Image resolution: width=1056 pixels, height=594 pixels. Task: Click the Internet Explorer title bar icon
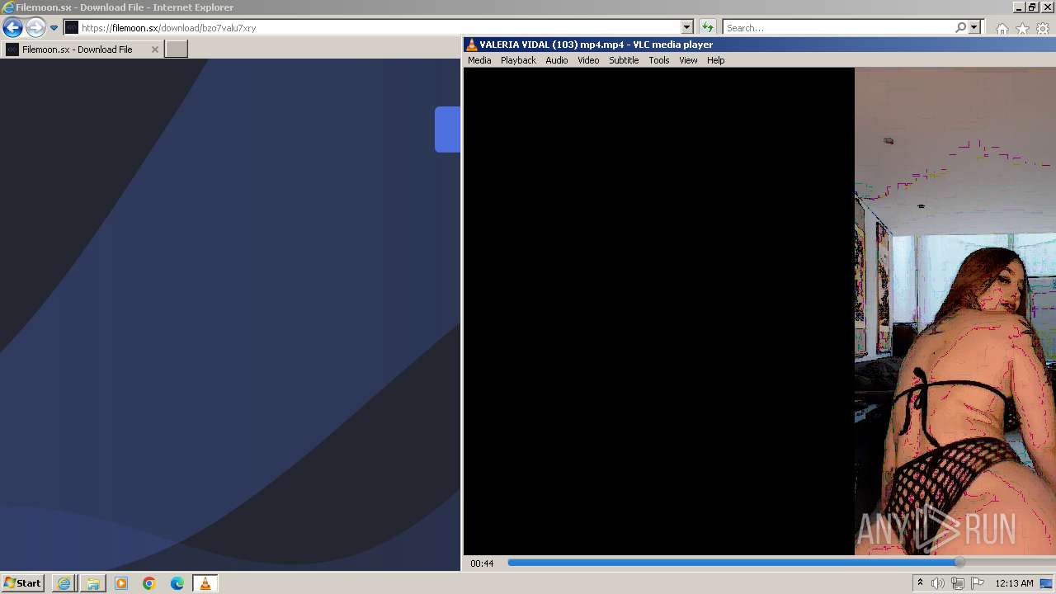[x=8, y=7]
